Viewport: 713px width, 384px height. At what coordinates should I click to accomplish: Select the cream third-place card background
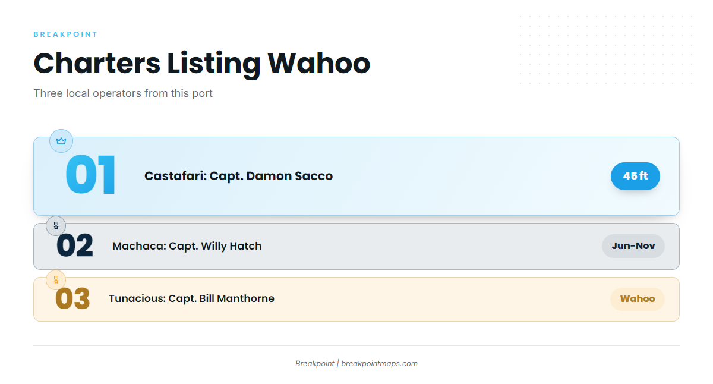356,299
